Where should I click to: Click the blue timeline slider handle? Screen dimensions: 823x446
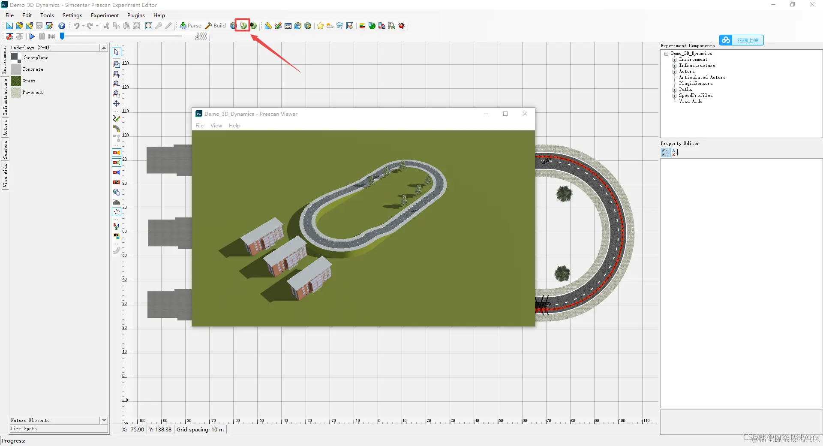(x=62, y=36)
